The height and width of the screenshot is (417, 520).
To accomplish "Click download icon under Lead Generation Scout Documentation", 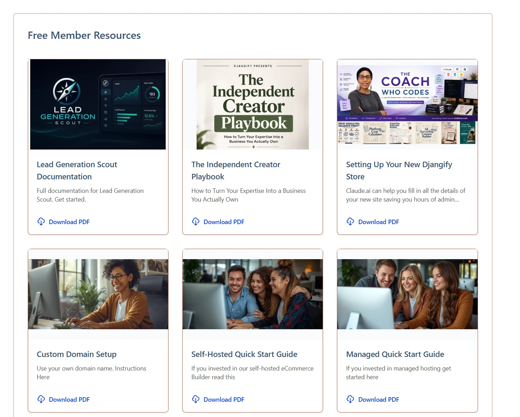I will 41,222.
